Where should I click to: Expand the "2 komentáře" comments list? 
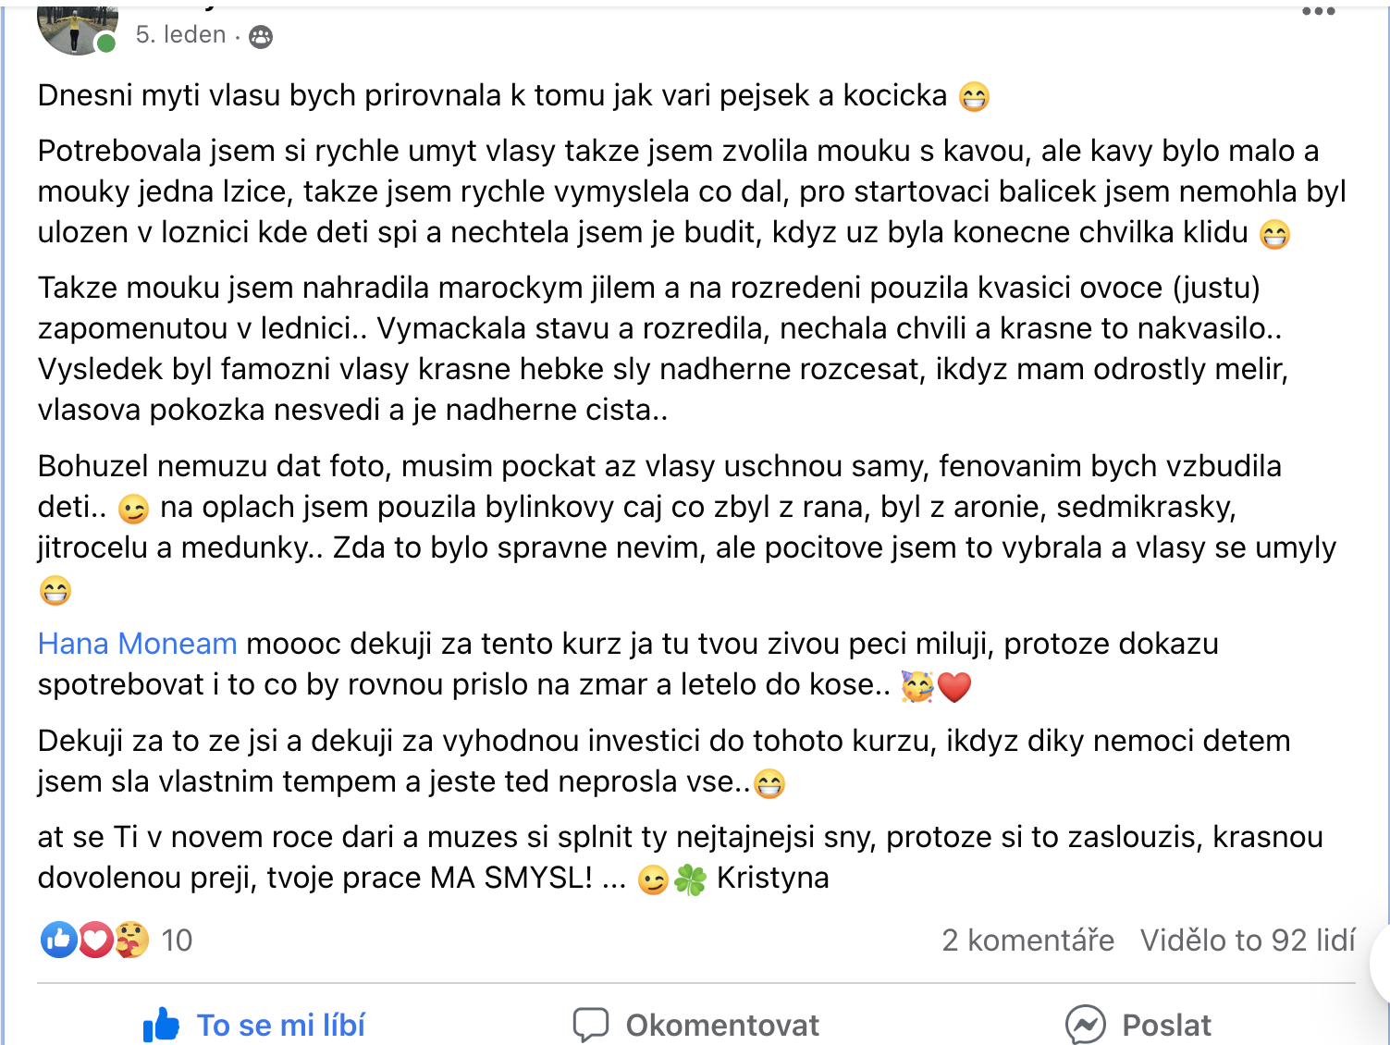pyautogui.click(x=1027, y=940)
